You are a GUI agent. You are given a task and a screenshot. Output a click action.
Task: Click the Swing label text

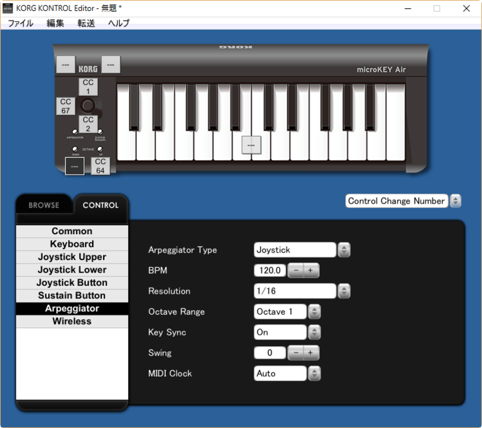[160, 353]
